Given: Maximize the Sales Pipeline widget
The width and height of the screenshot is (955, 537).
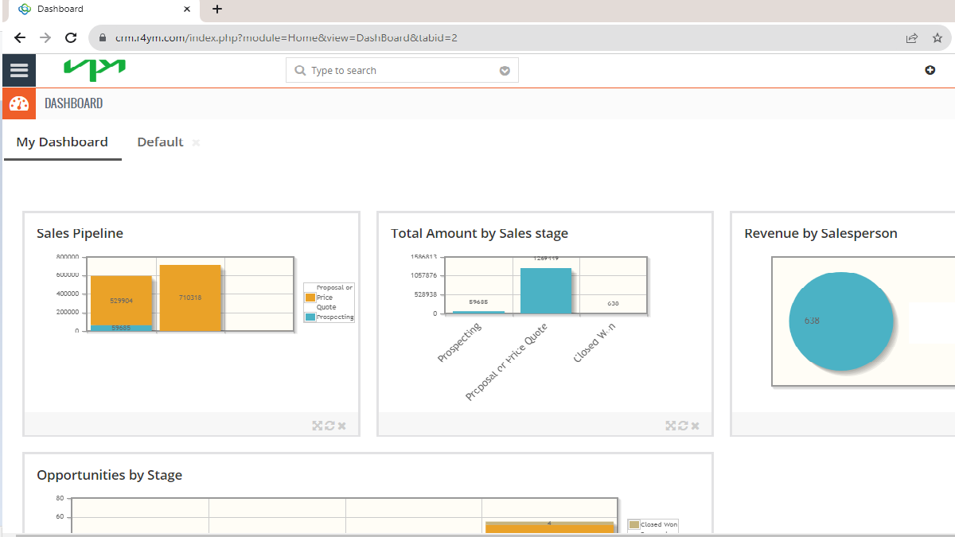Looking at the screenshot, I should tap(318, 426).
